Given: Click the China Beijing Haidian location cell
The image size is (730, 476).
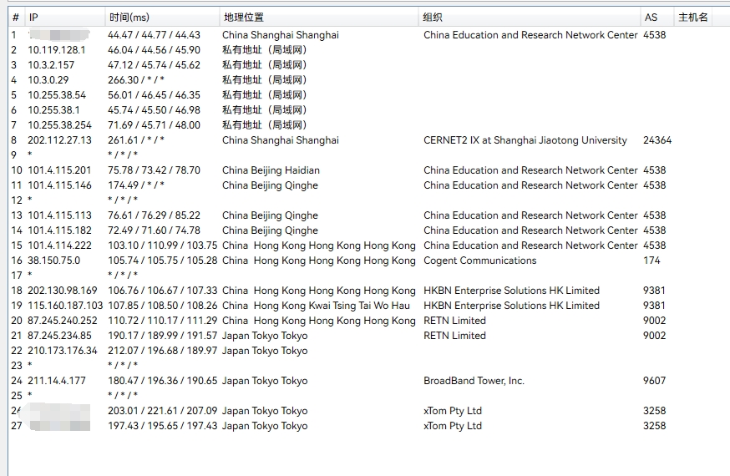Looking at the screenshot, I should 271,170.
